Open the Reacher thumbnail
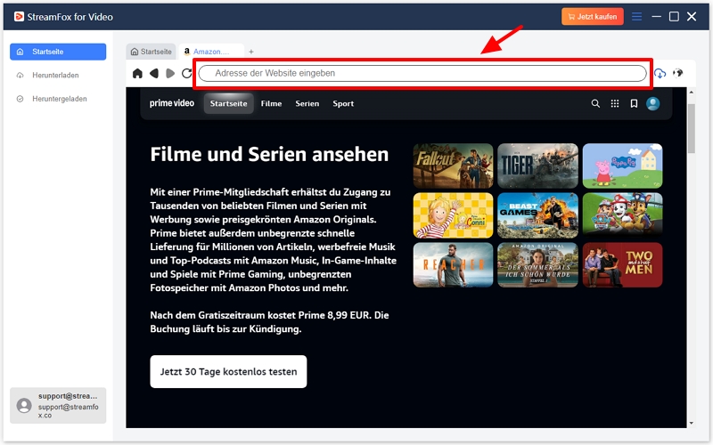Viewport: 713px width, 445px height. point(453,264)
